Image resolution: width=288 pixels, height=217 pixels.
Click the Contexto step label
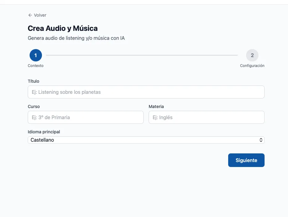[36, 66]
